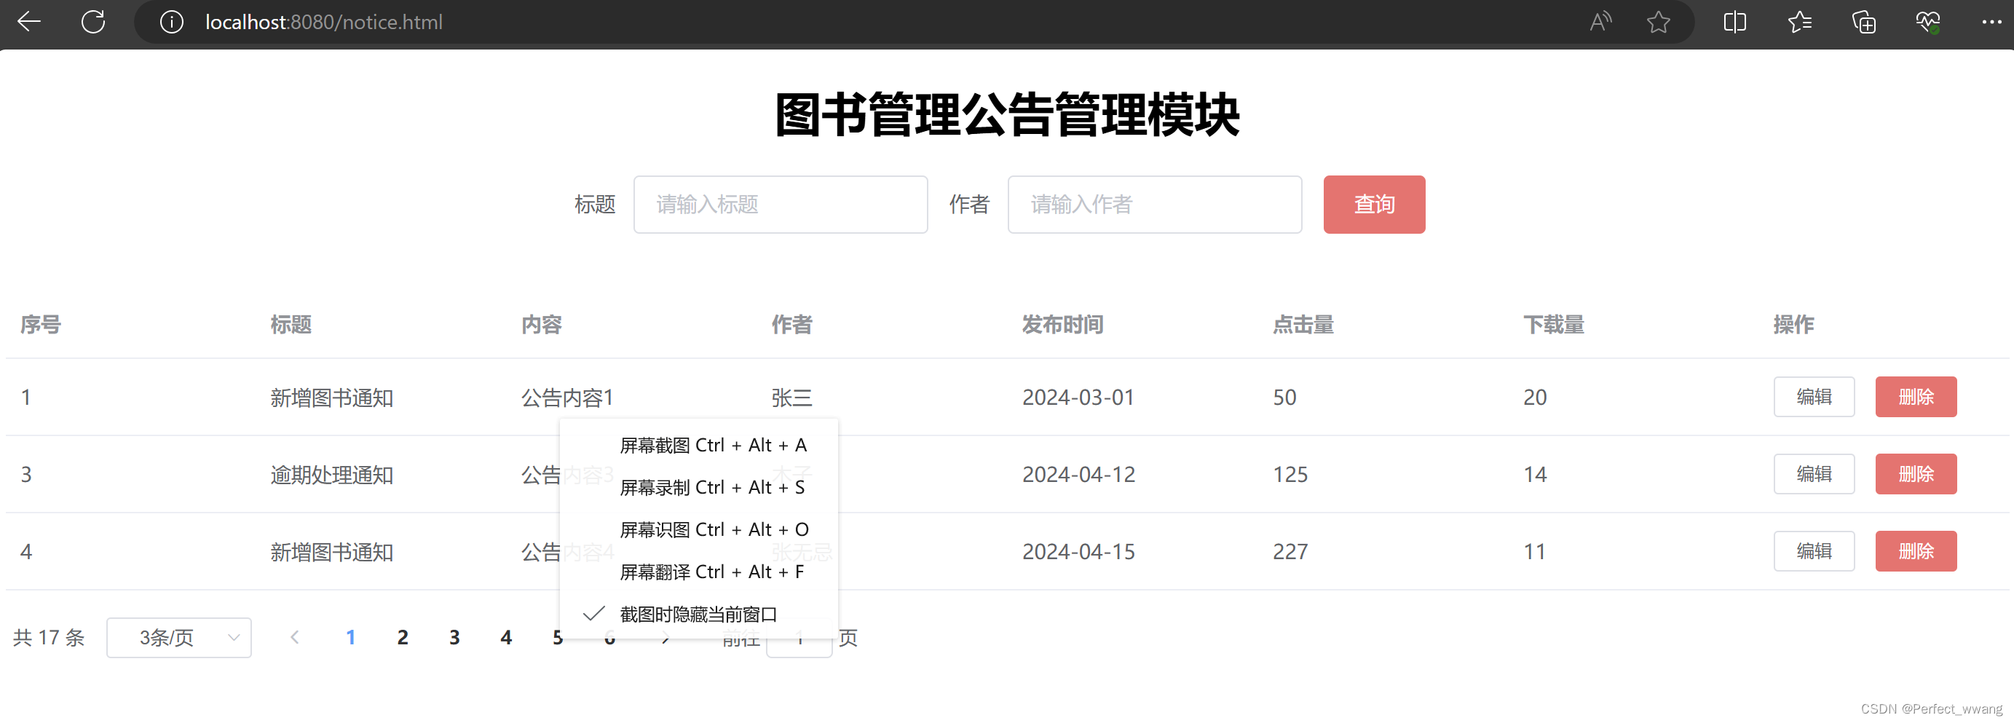The height and width of the screenshot is (723, 2014).
Task: Click the 共 17 条 total text
Action: tap(49, 638)
